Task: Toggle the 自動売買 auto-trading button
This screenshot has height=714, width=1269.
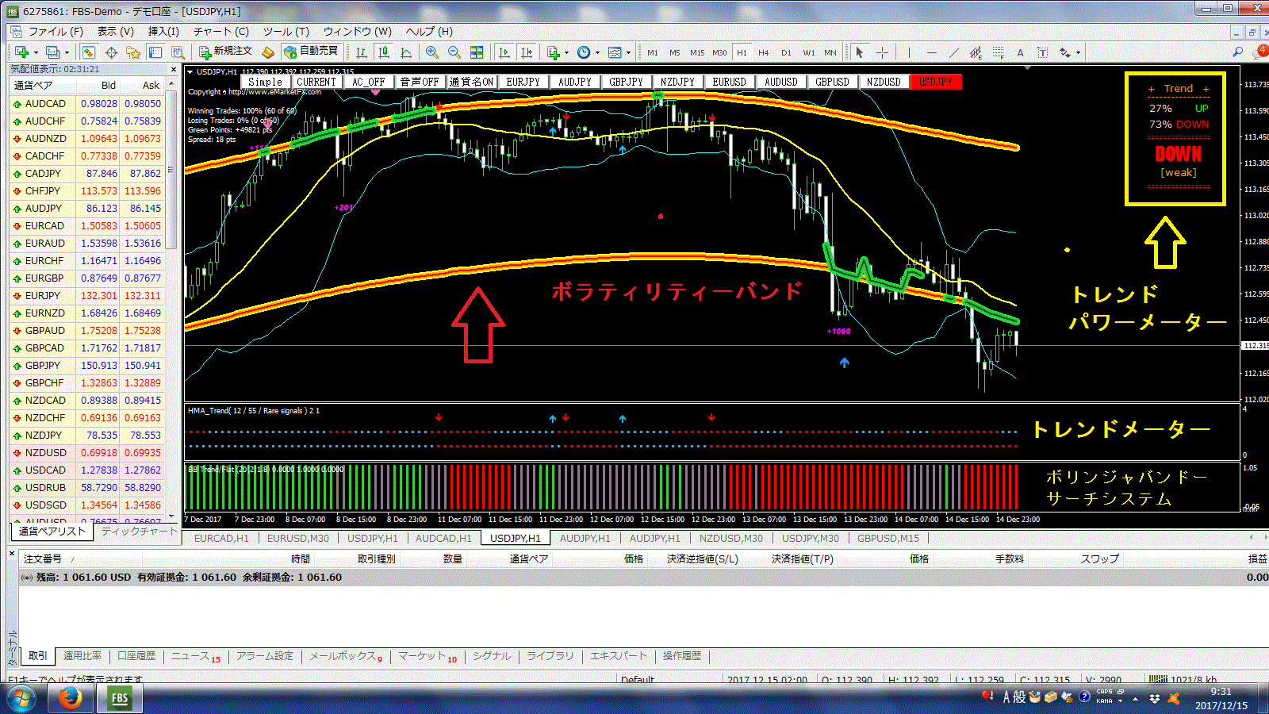Action: point(311,52)
